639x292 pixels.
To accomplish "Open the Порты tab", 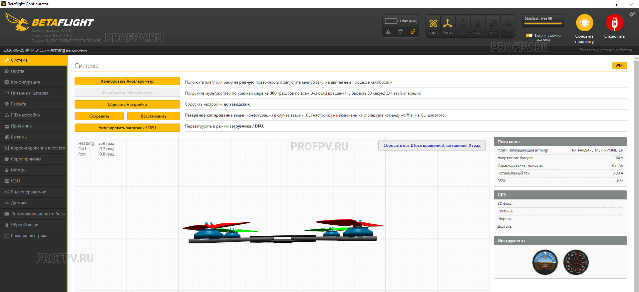I will [x=33, y=71].
